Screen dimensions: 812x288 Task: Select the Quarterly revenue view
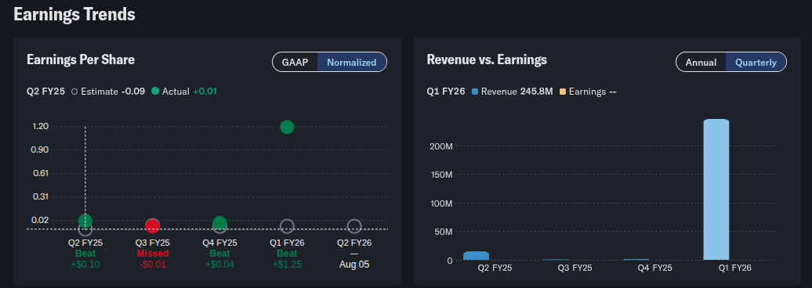click(x=756, y=62)
